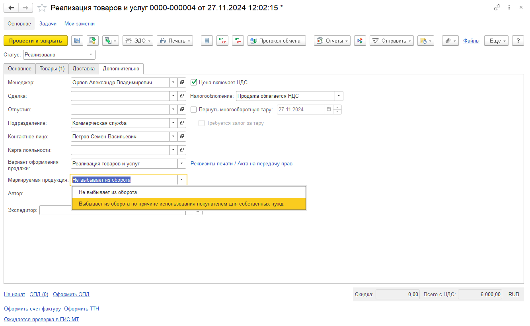
Task: Open Отпустил record with open-form icon
Action: pyautogui.click(x=182, y=109)
